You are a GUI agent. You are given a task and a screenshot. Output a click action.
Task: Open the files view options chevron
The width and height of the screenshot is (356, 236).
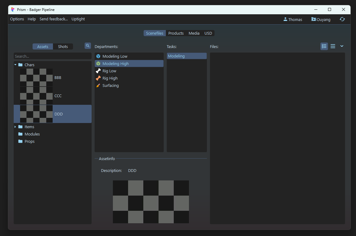pyautogui.click(x=342, y=46)
